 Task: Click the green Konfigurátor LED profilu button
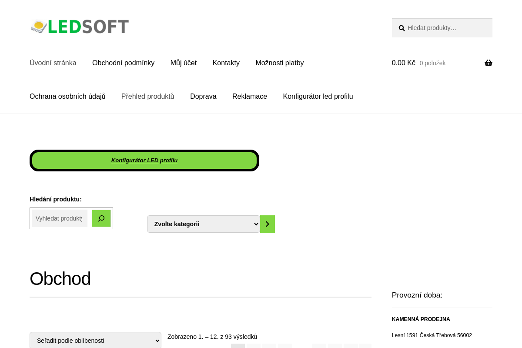(144, 160)
